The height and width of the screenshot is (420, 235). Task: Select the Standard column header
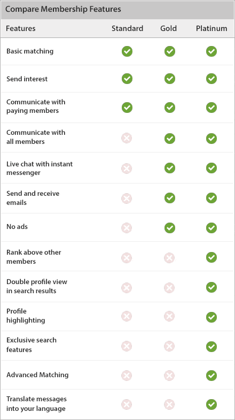tap(127, 28)
